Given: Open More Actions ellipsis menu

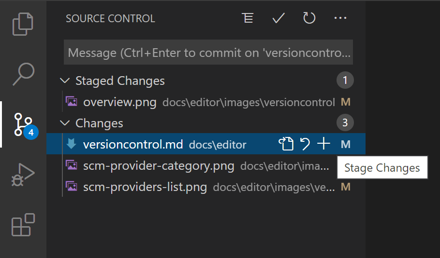Looking at the screenshot, I should pos(340,18).
